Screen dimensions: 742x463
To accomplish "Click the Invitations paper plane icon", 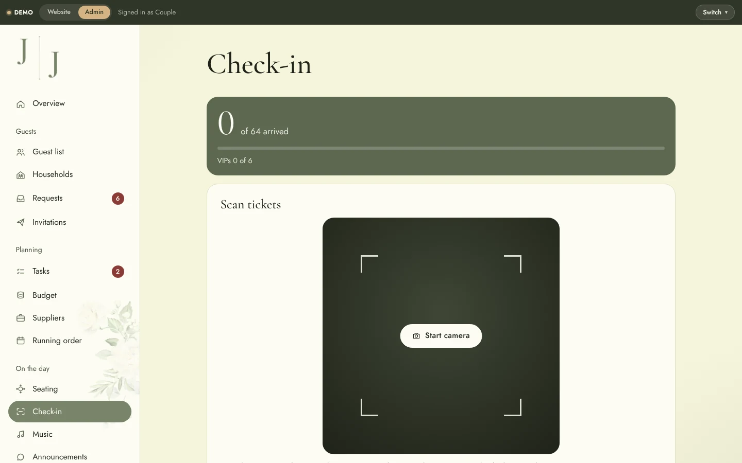I will coord(21,222).
